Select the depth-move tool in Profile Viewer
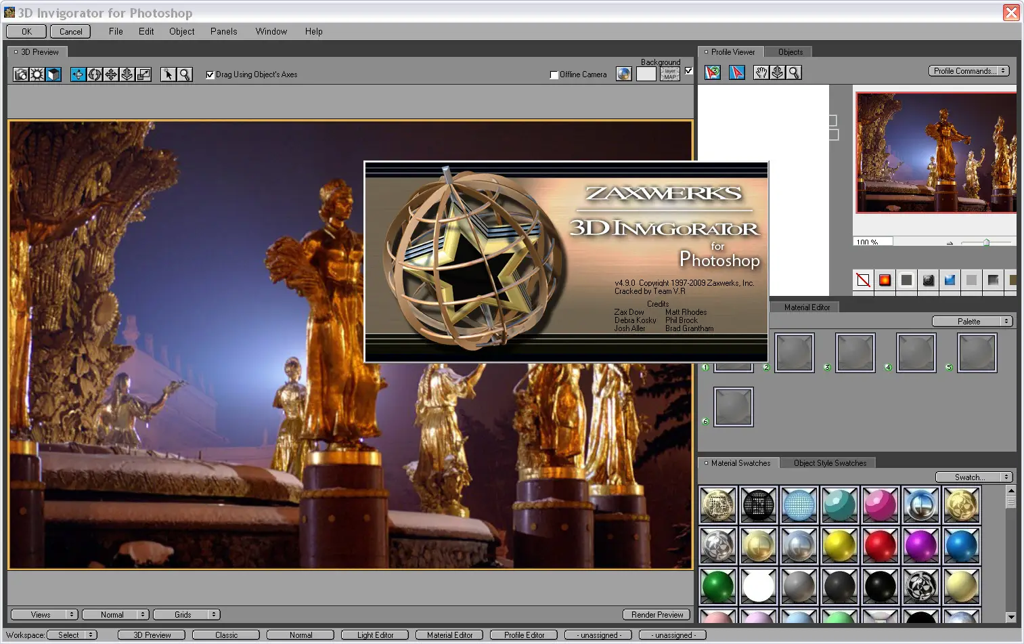1024x644 pixels. click(778, 72)
